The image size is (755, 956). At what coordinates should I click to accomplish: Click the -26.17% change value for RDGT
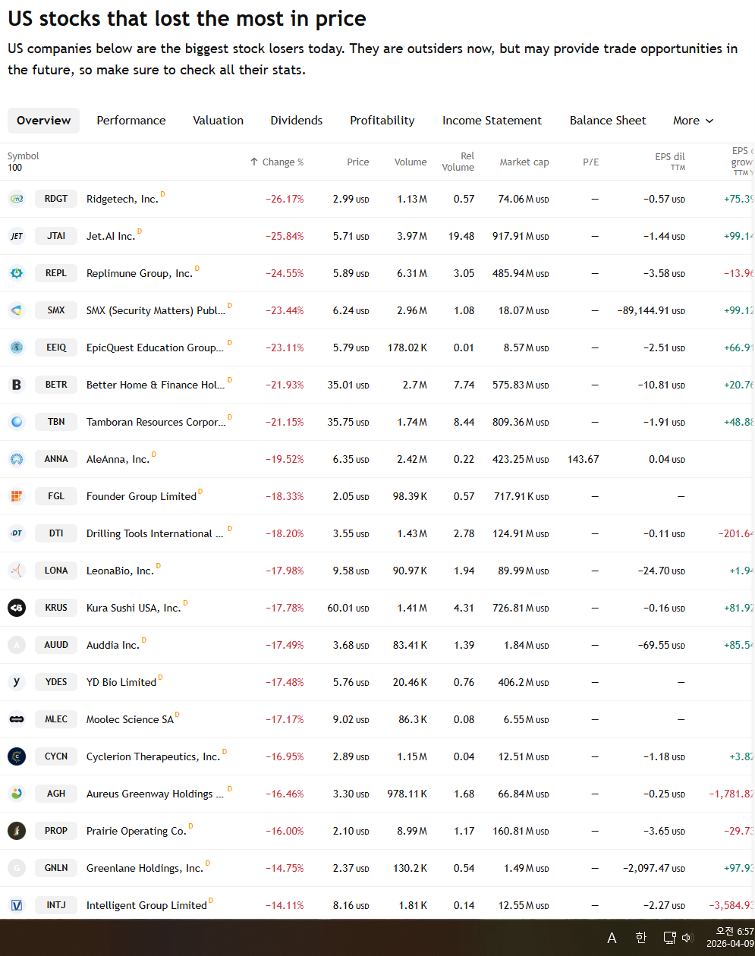tap(285, 199)
